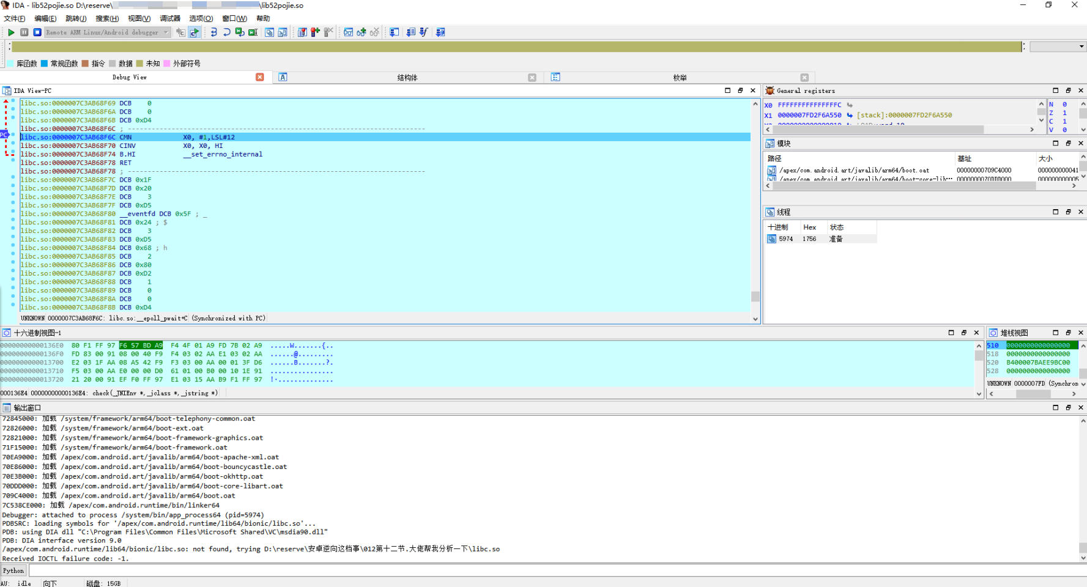Click the Add breakpoint icon in toolbar
The image size is (1087, 587).
[x=315, y=32]
